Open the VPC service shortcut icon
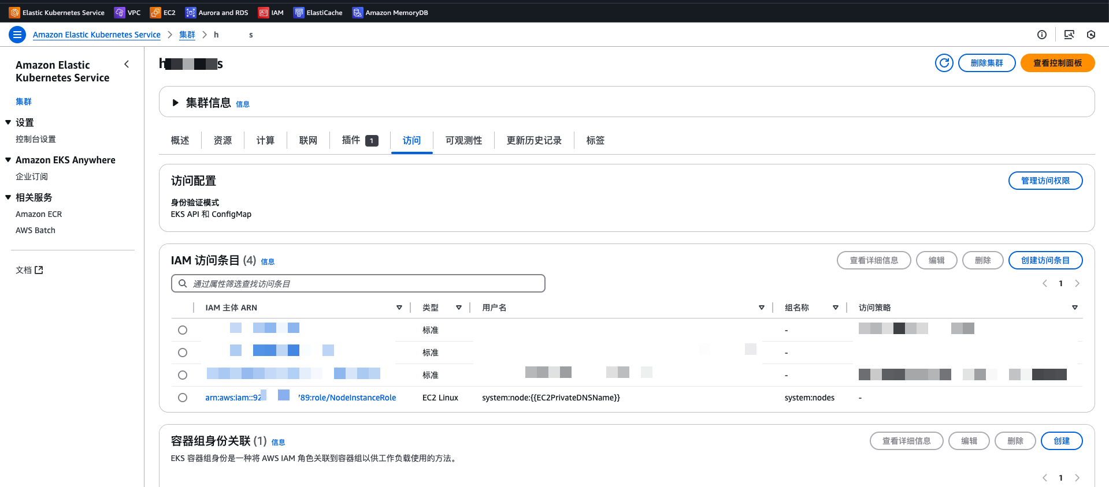The width and height of the screenshot is (1109, 487). [x=120, y=12]
